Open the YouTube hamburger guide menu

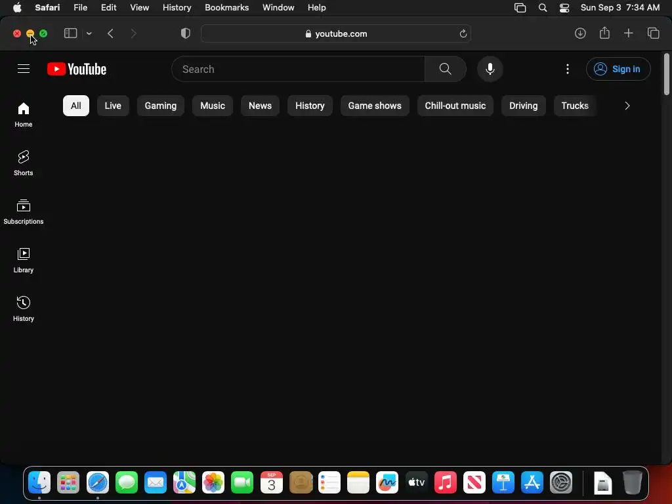tap(24, 68)
